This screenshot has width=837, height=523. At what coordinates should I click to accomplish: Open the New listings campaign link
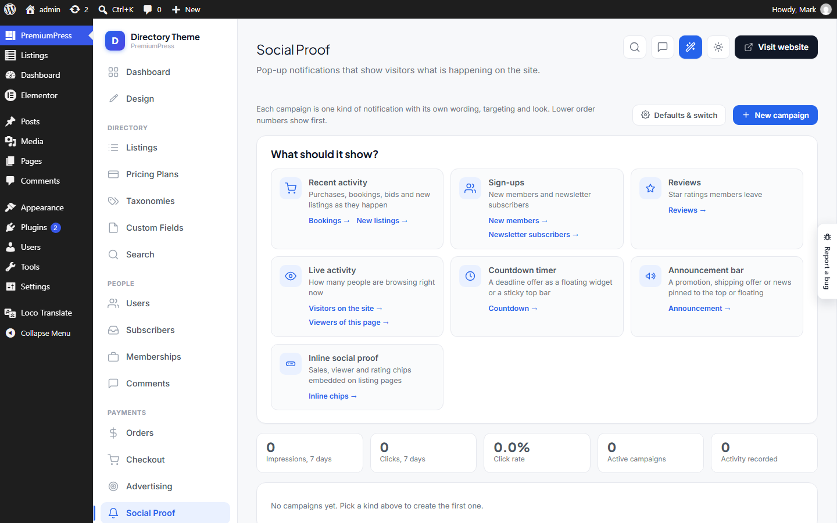click(382, 221)
